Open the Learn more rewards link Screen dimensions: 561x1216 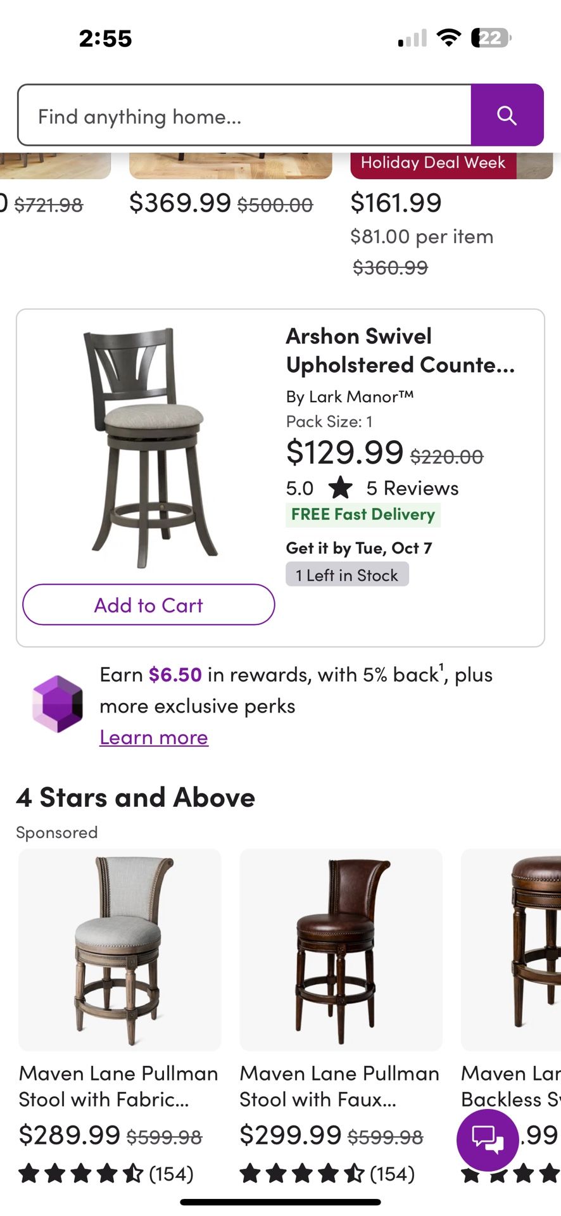(154, 737)
